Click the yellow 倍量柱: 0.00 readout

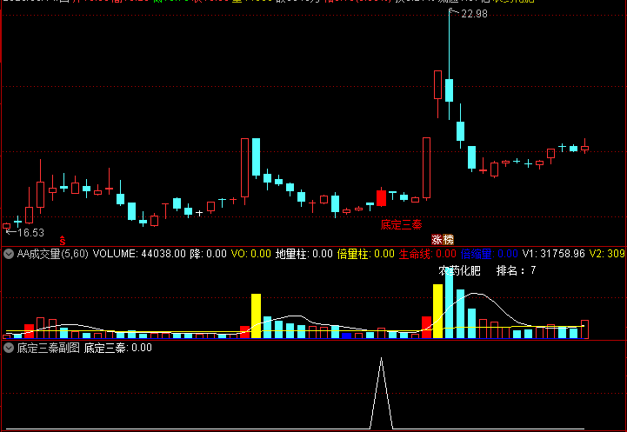click(x=365, y=254)
